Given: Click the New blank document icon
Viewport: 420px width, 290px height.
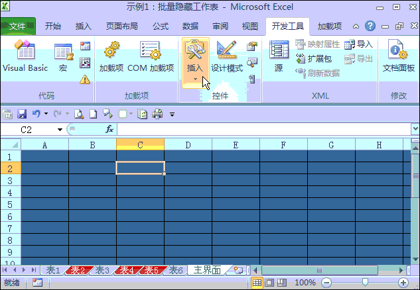Looking at the screenshot, I should (93, 114).
